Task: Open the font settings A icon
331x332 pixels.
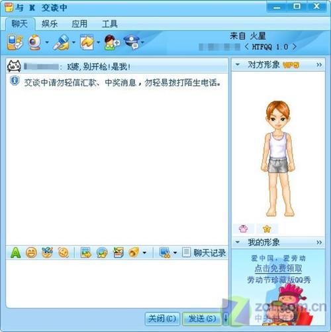Action: click(15, 252)
